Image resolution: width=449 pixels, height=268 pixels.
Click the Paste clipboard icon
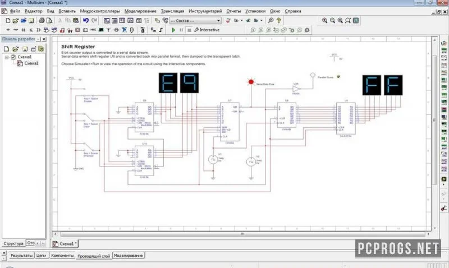click(76, 21)
